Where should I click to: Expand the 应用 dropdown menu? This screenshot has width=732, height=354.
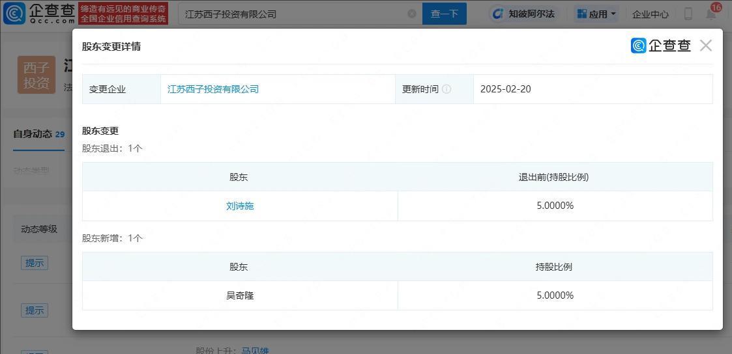tap(596, 14)
